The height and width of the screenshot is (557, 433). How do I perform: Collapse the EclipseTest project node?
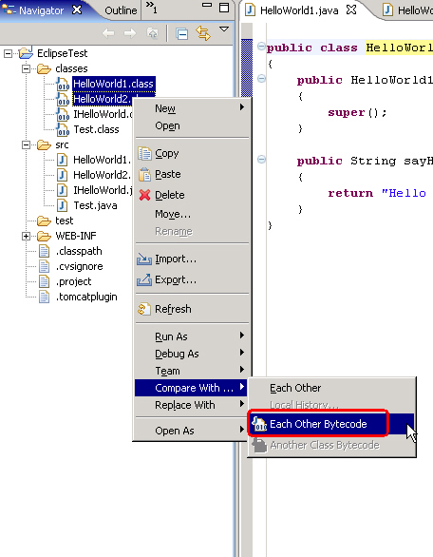click(8, 53)
